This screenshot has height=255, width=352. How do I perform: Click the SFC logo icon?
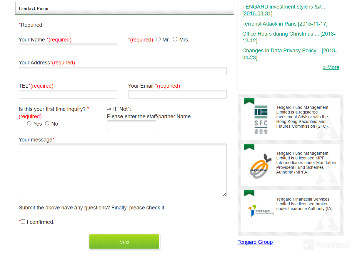point(261,119)
